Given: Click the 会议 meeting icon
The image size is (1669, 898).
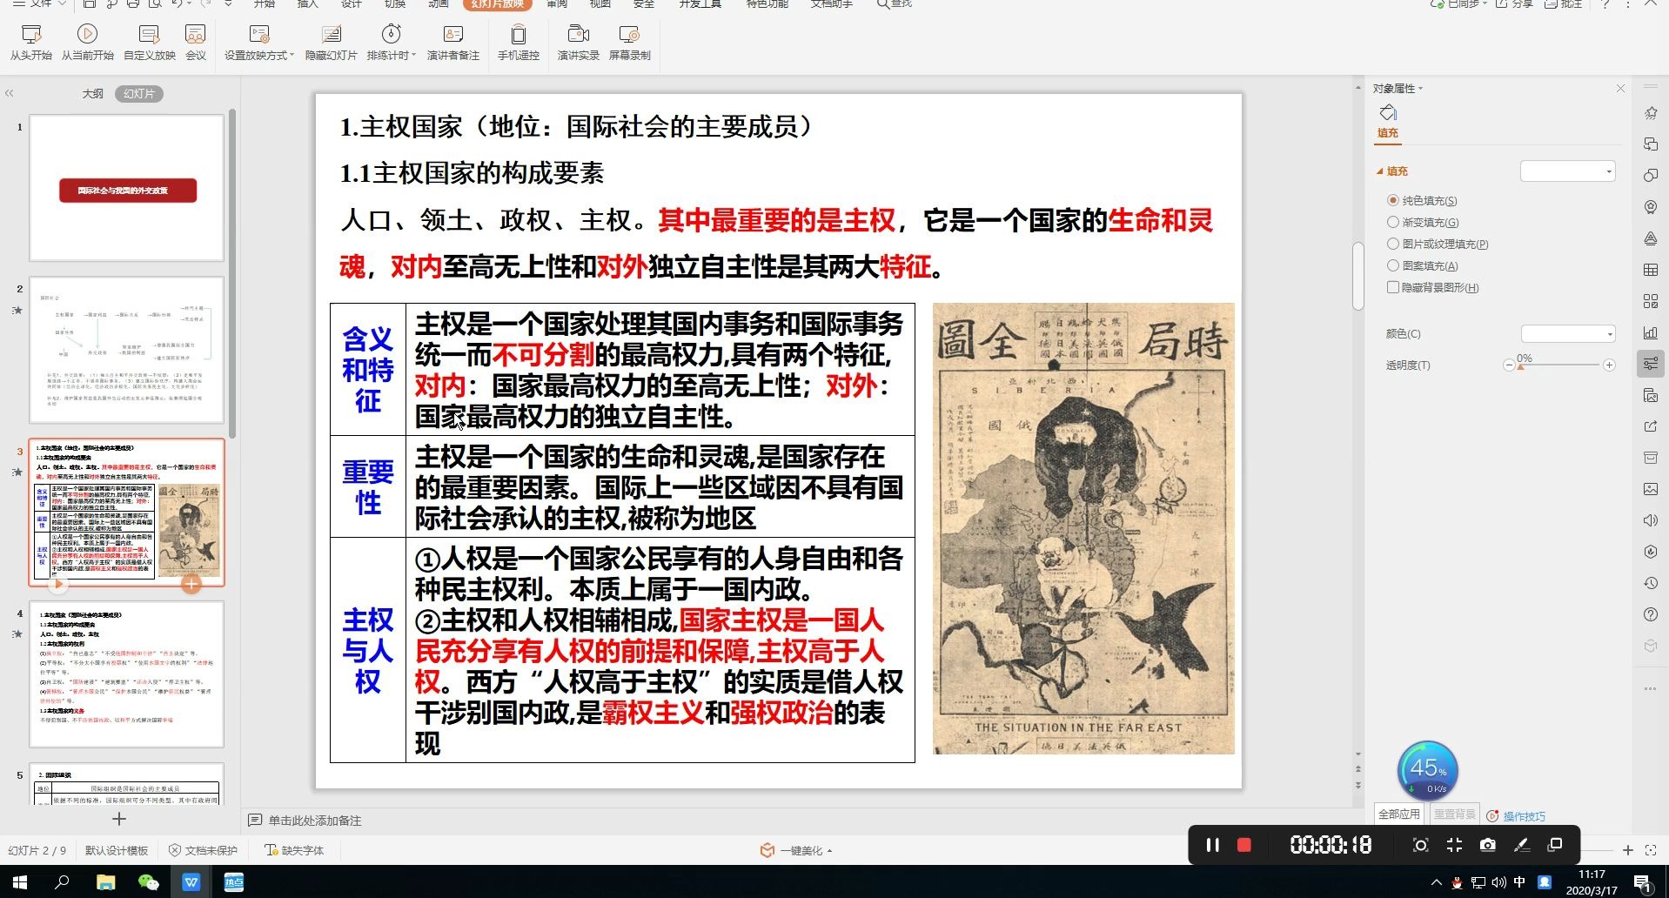Looking at the screenshot, I should (196, 42).
